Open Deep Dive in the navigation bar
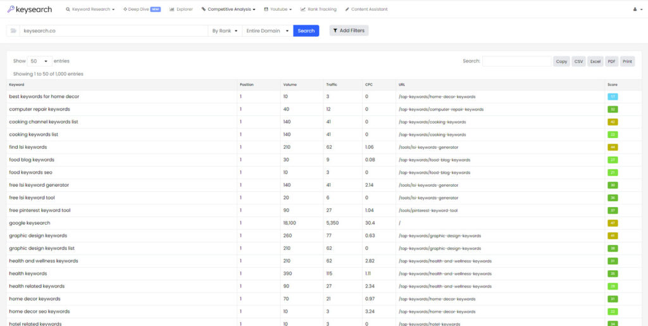The image size is (648, 326). [142, 9]
